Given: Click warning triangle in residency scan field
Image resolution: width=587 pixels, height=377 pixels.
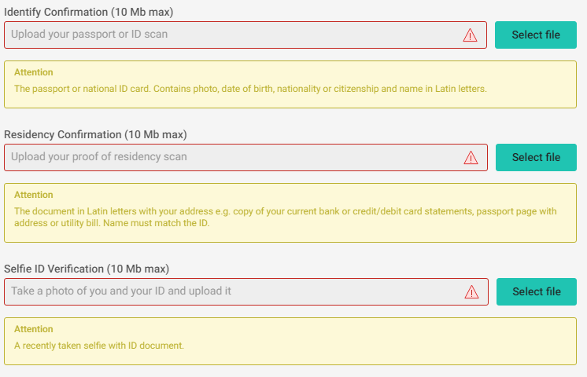Looking at the screenshot, I should click(471, 158).
